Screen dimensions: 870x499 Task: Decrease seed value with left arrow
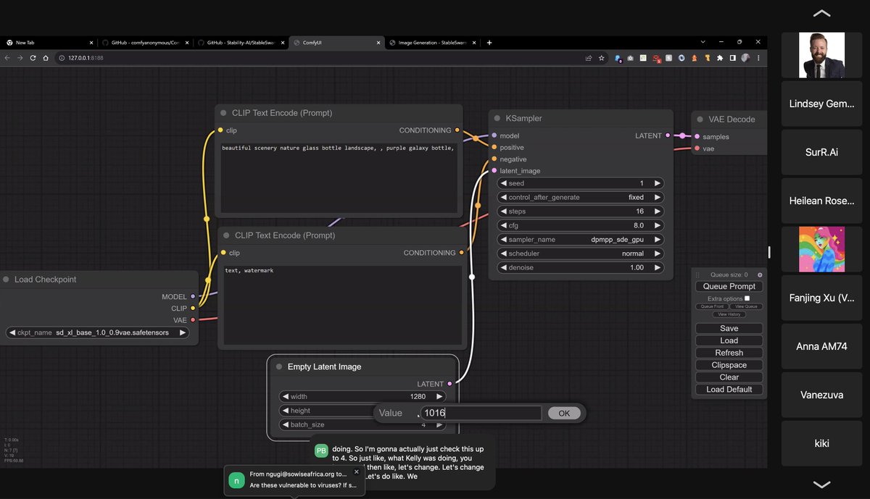pos(504,183)
